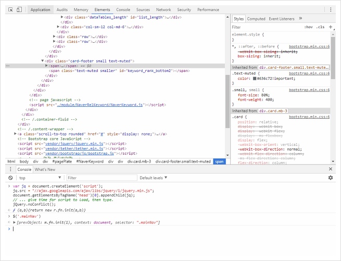Switch to the top Console panel tab
Viewport: 341px width, 261px height.
[123, 9]
